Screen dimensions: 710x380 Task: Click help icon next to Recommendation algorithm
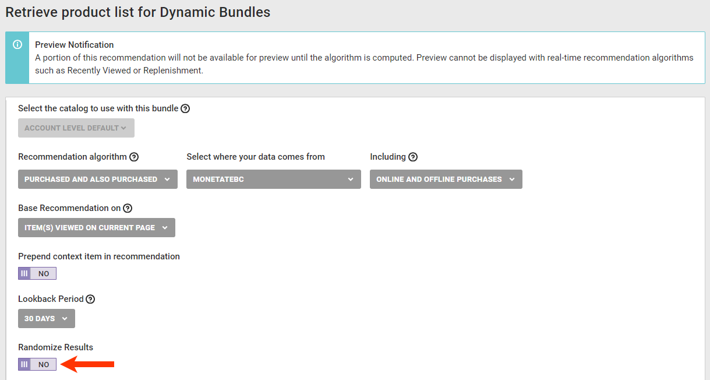[x=134, y=157]
